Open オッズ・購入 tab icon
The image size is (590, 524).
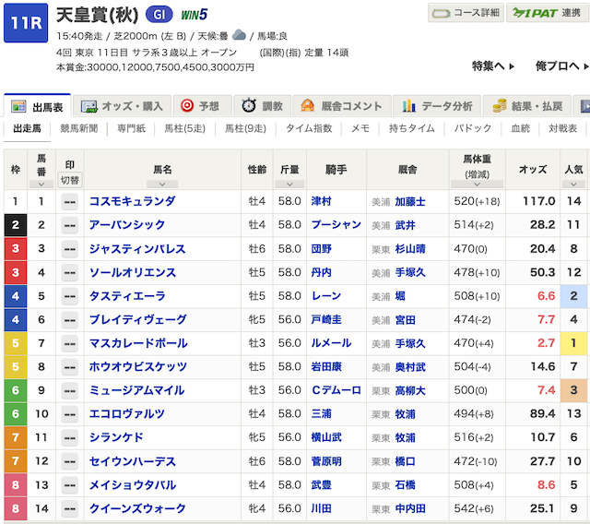tap(89, 106)
